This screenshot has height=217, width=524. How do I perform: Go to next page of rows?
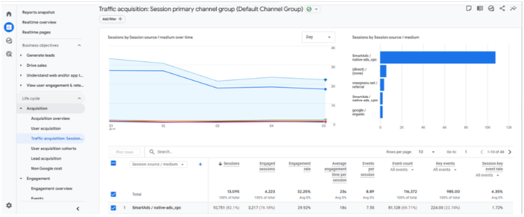[510, 152]
